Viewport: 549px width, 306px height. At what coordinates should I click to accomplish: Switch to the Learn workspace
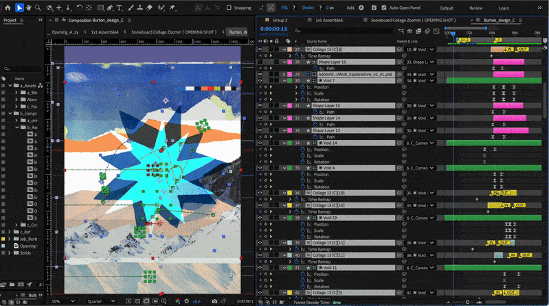[504, 8]
